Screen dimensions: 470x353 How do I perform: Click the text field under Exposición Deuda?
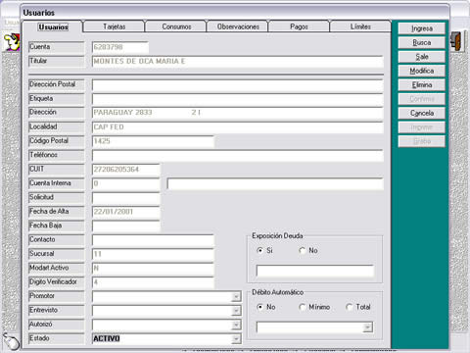[315, 271]
